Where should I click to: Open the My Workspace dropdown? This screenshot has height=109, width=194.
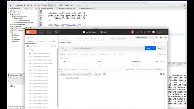point(91,32)
